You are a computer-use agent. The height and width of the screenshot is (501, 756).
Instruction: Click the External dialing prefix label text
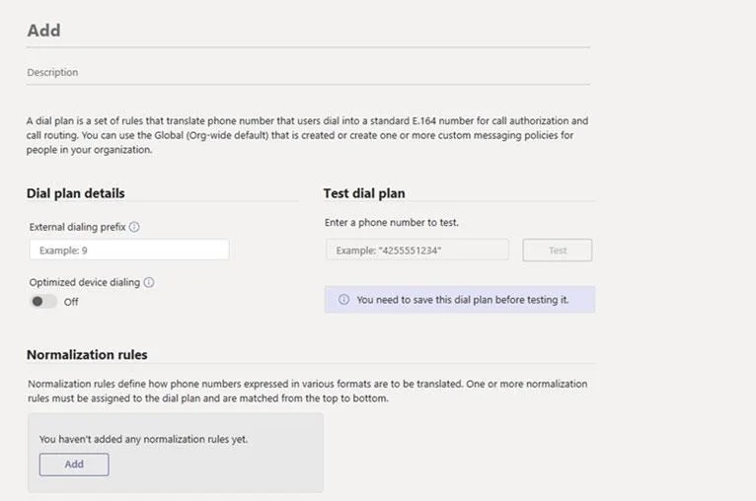77,227
